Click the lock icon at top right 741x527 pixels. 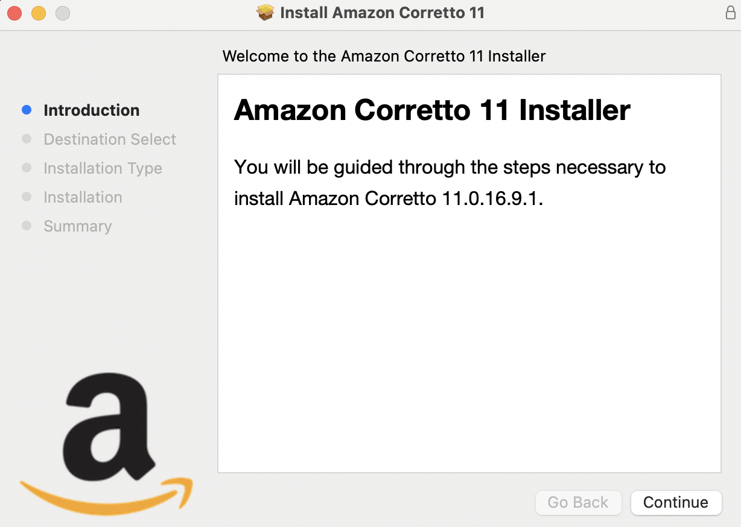click(730, 12)
